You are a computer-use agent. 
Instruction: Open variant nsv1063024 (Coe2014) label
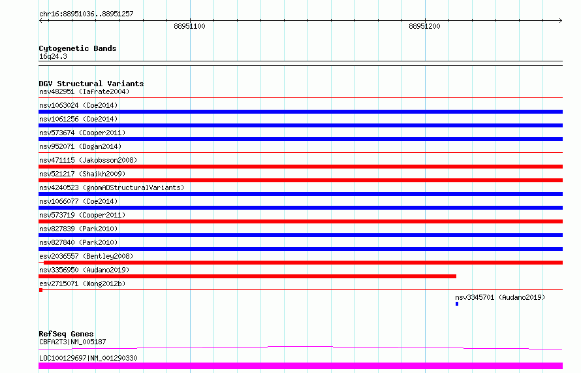click(x=78, y=105)
